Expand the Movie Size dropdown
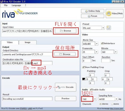This screenshot has width=125, height=111. point(97,44)
